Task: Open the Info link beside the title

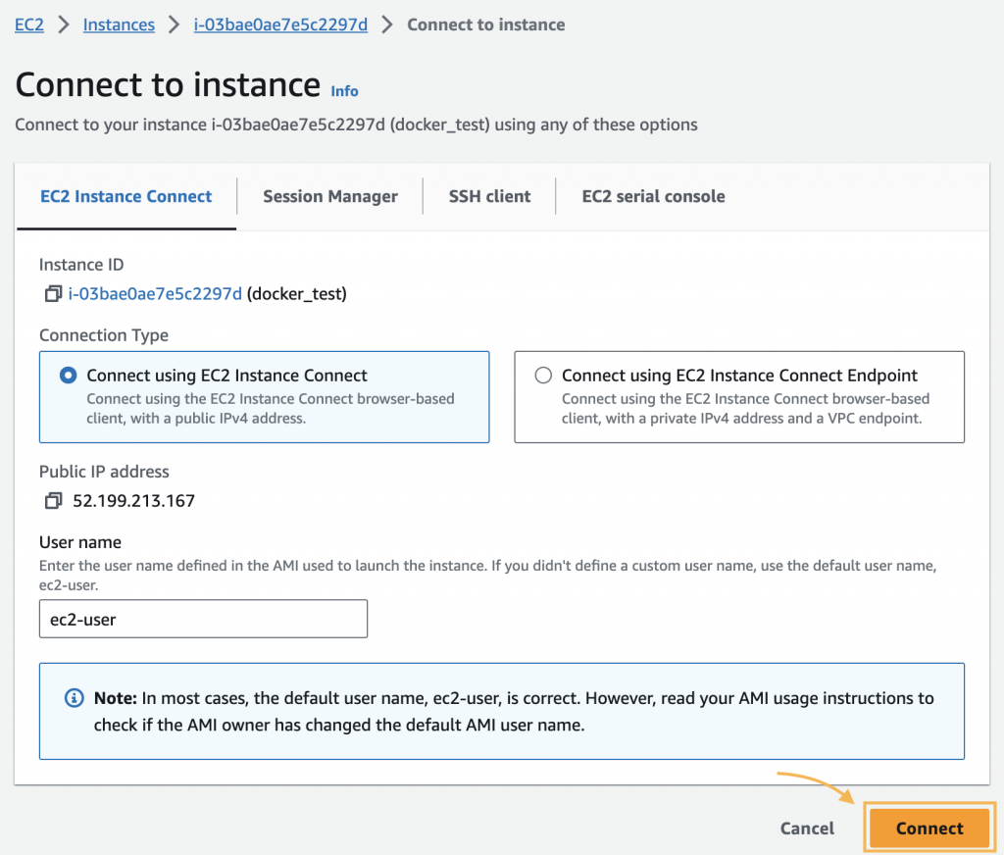Action: pos(344,91)
